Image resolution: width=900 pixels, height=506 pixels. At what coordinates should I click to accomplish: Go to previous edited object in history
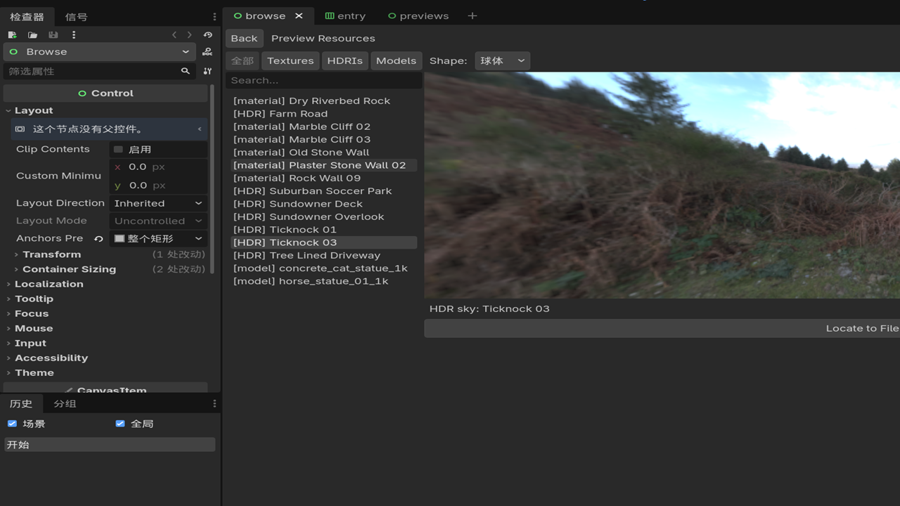click(174, 34)
